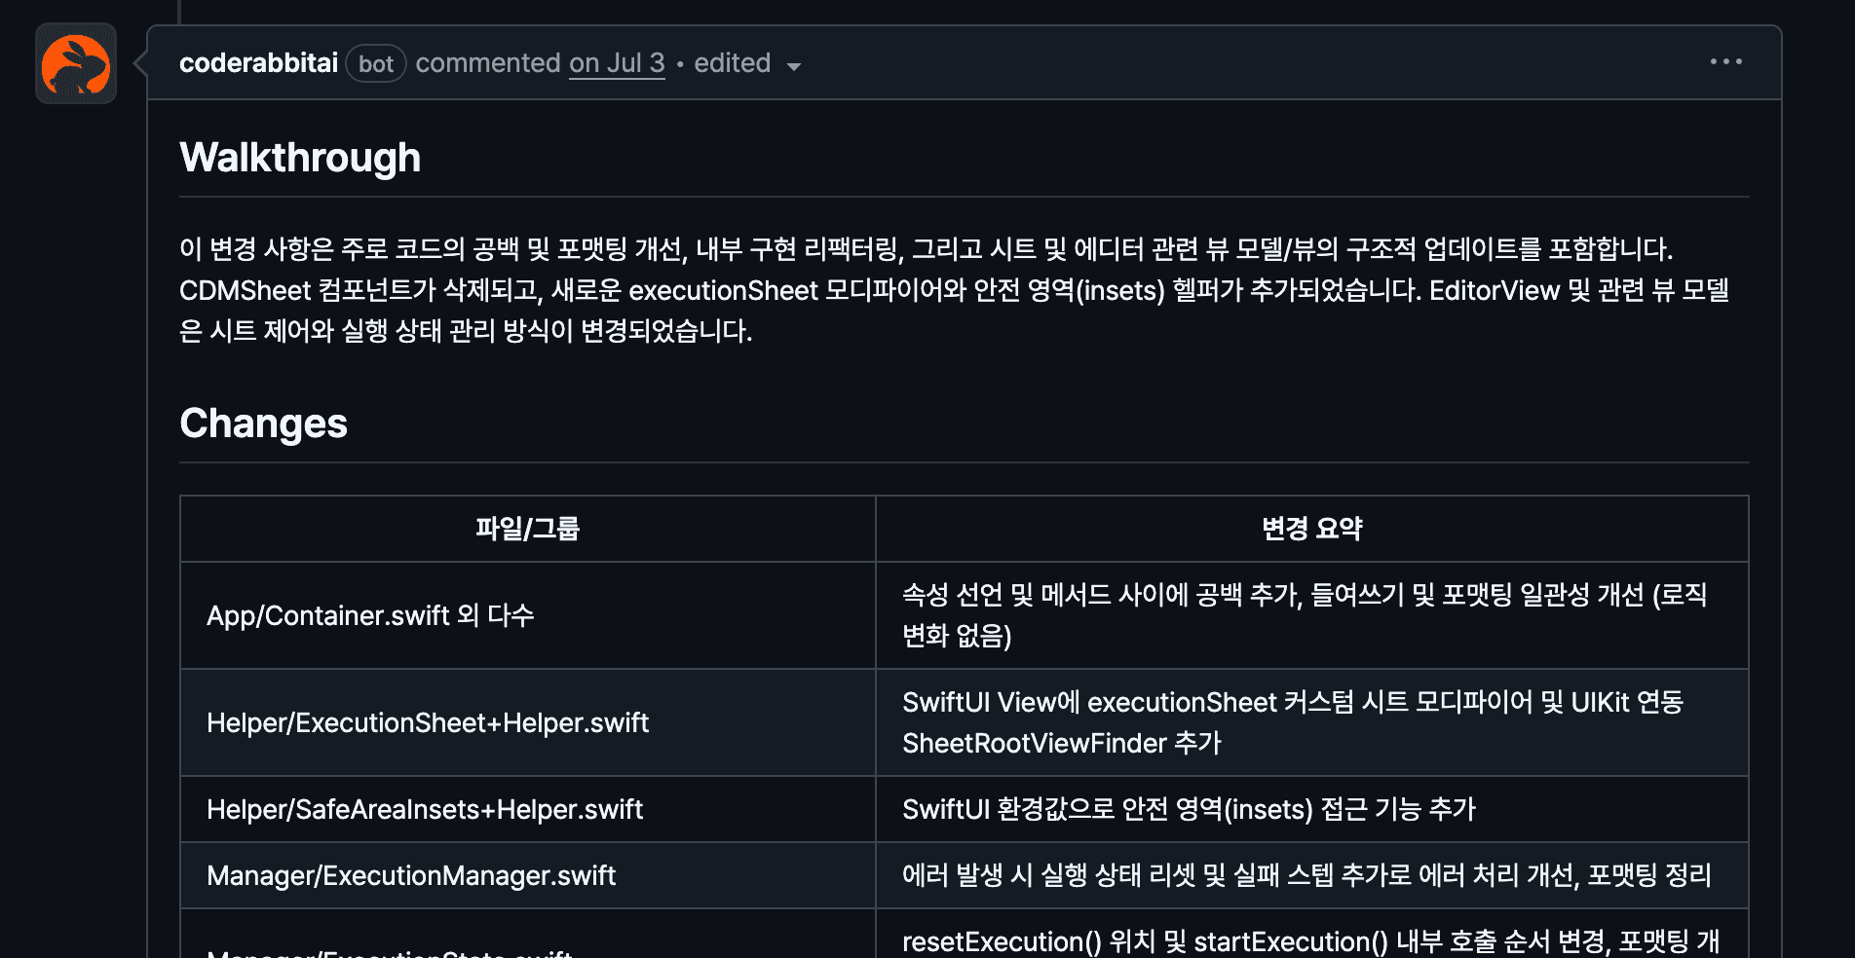Click the coderabbitai username
Viewport: 1855px width, 958px height.
click(x=257, y=62)
